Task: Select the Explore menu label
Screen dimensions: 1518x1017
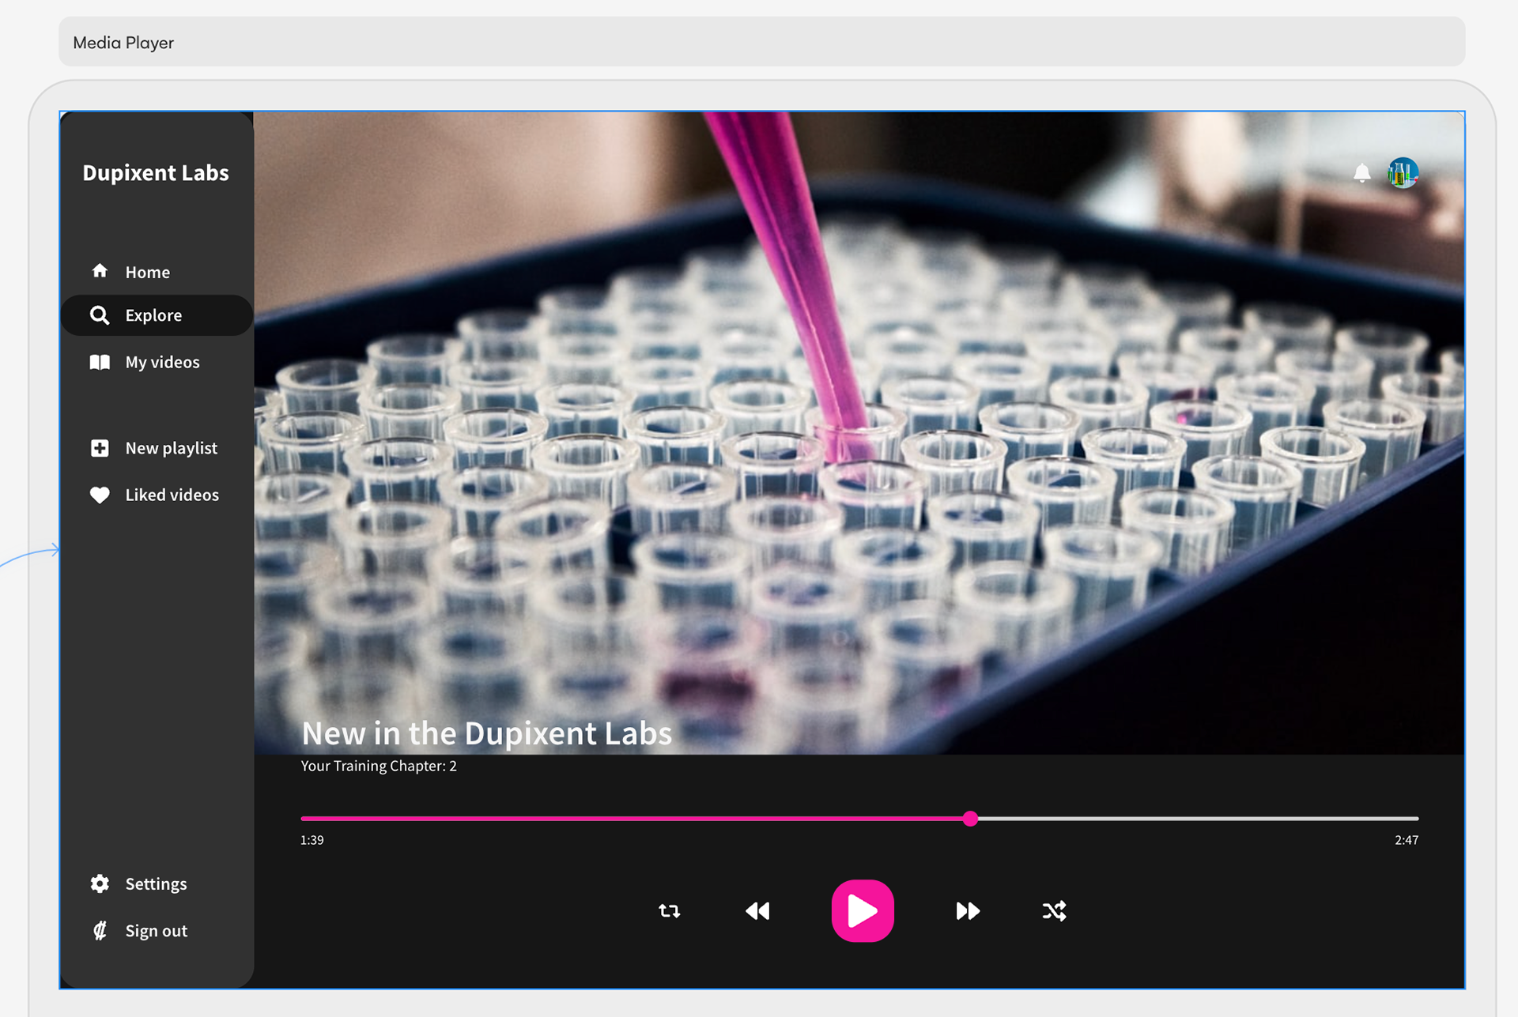Action: tap(153, 315)
